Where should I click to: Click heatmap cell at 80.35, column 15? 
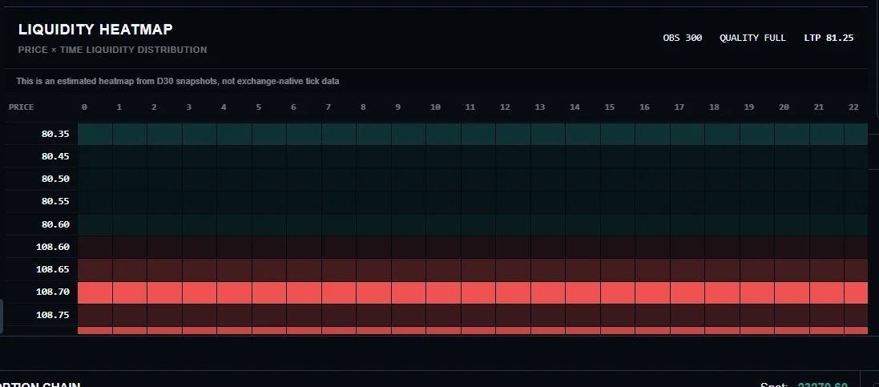click(x=618, y=135)
